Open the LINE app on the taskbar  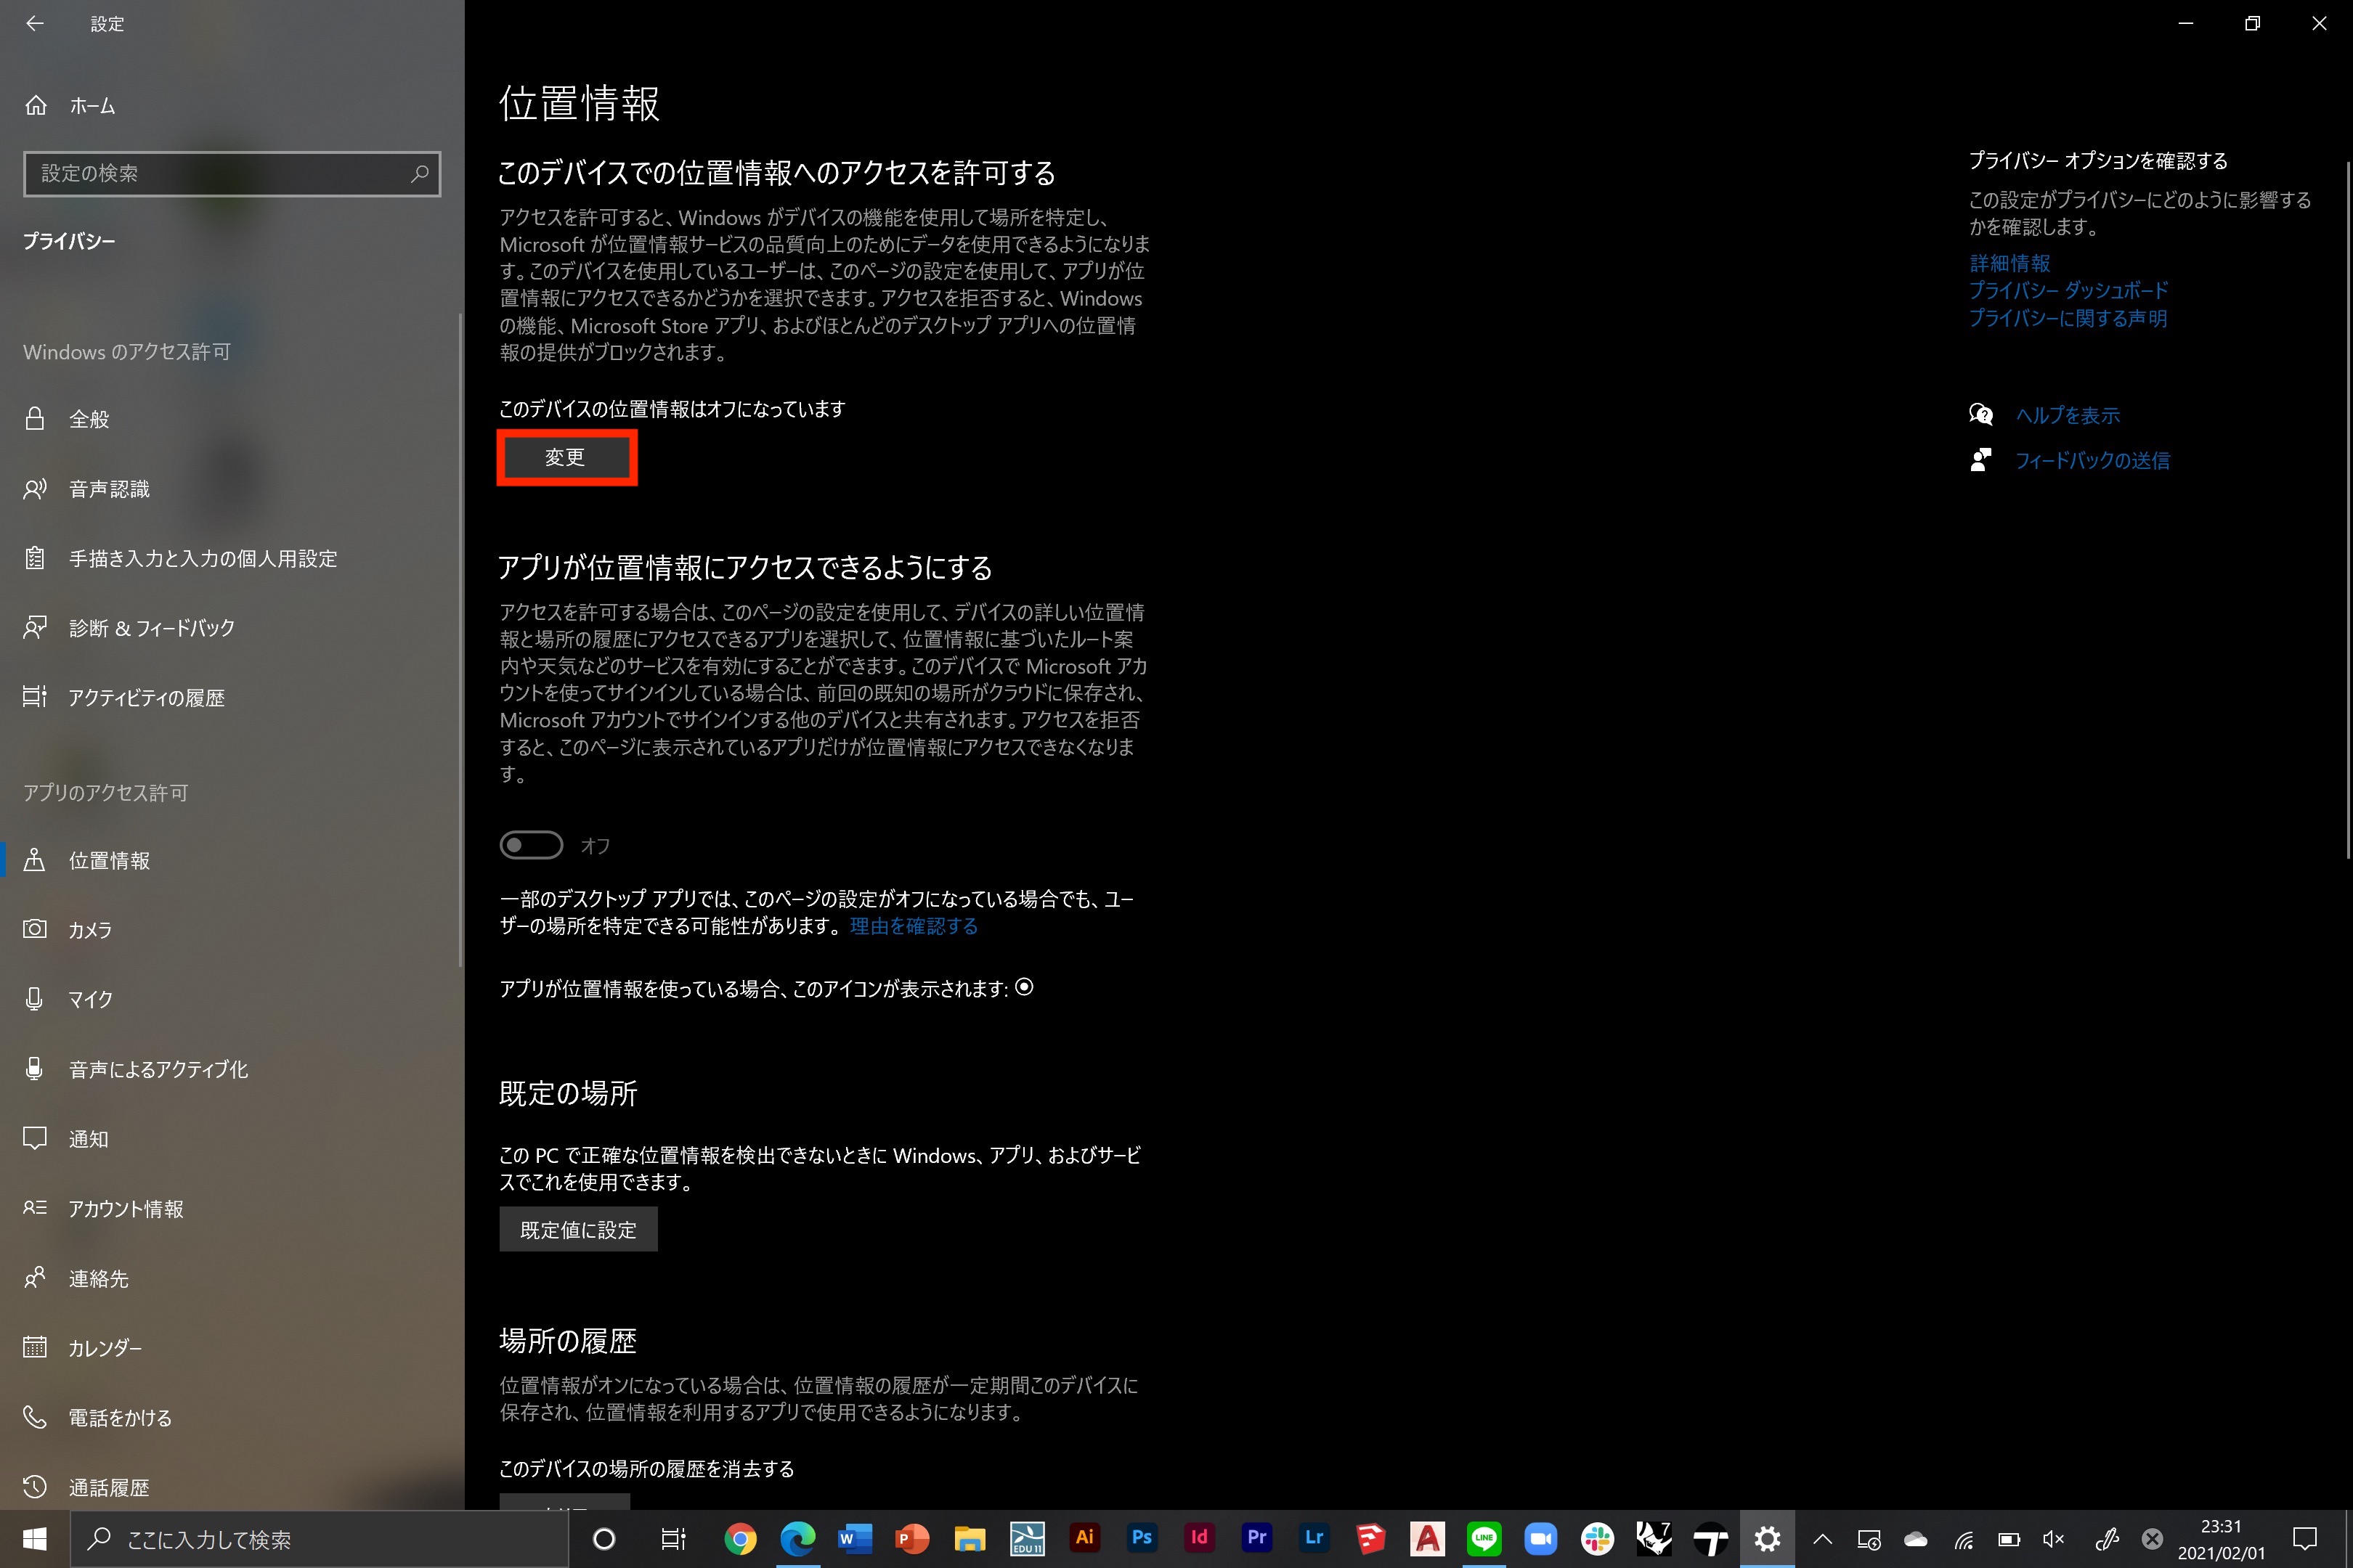coord(1484,1538)
